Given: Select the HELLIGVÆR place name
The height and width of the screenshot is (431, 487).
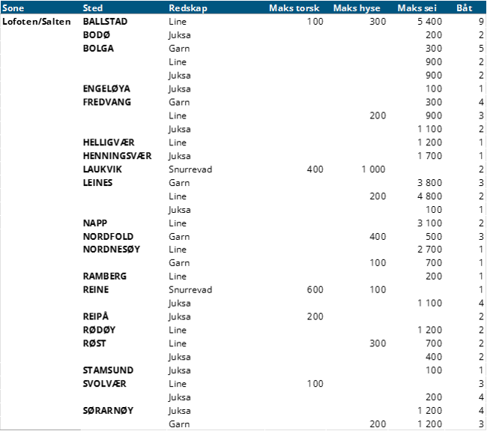Looking at the screenshot, I should 109,142.
